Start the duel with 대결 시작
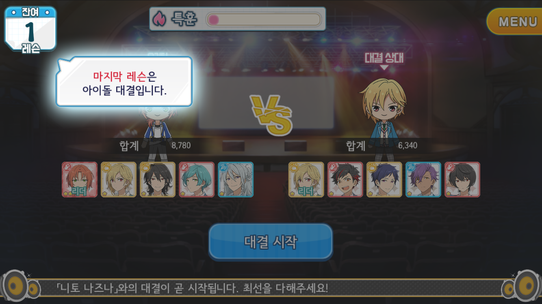 (x=271, y=242)
